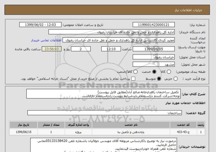The image size is (216, 152).
Task: Click the طبقه بندی موضوعی label
Action: [190, 72]
